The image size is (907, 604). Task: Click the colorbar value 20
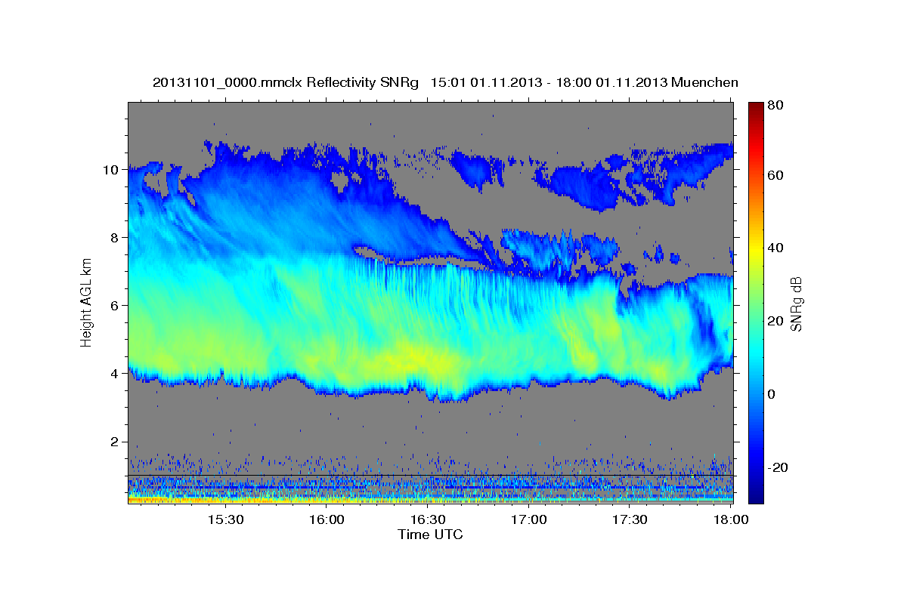click(x=775, y=321)
